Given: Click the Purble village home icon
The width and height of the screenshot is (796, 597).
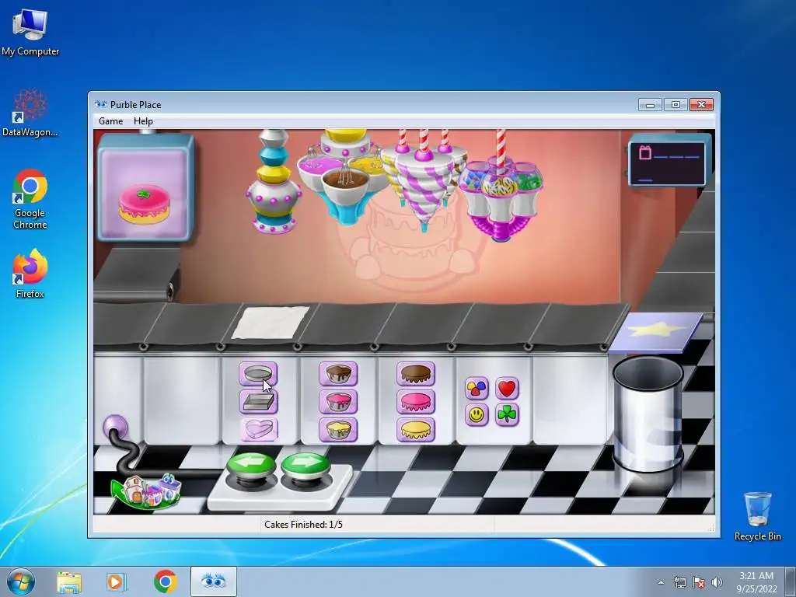Looking at the screenshot, I should coord(147,491).
